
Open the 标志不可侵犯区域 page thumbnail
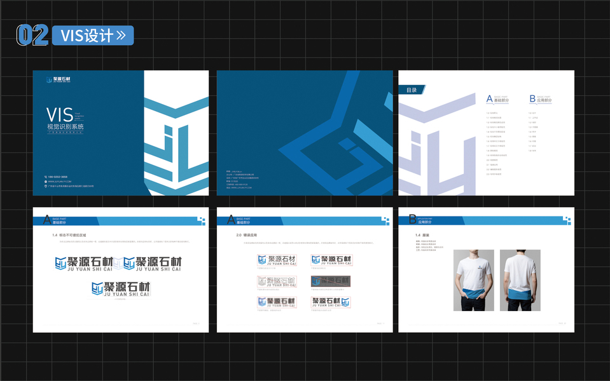(121, 270)
